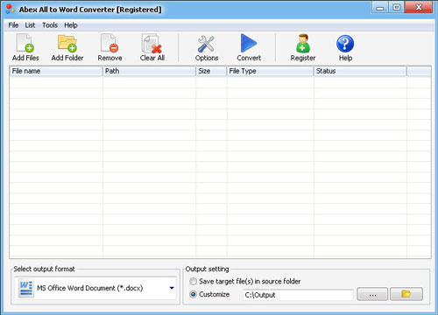The width and height of the screenshot is (438, 315).
Task: Click the open output folder icon button
Action: tap(406, 294)
